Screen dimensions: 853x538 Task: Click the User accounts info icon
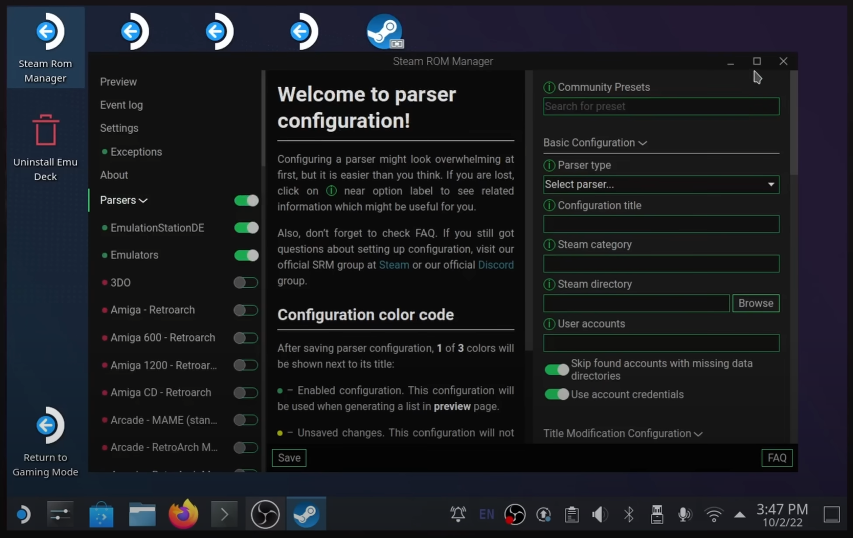pyautogui.click(x=549, y=324)
